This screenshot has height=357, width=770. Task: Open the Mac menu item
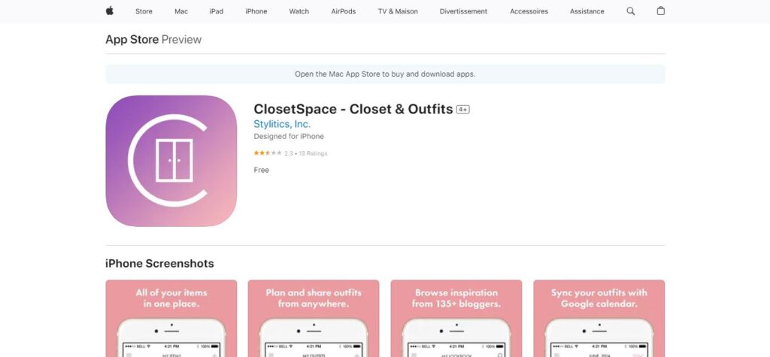(x=181, y=11)
